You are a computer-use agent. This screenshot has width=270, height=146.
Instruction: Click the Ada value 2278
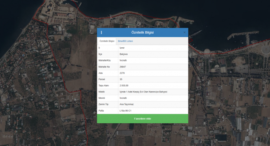coord(122,73)
